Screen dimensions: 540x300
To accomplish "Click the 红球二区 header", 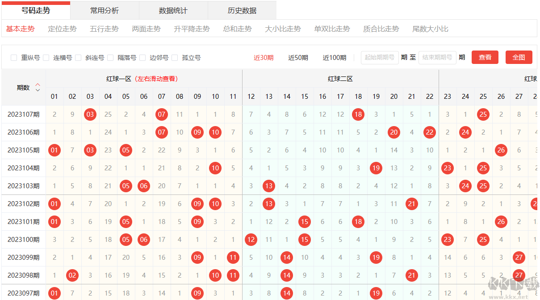I will [x=340, y=79].
